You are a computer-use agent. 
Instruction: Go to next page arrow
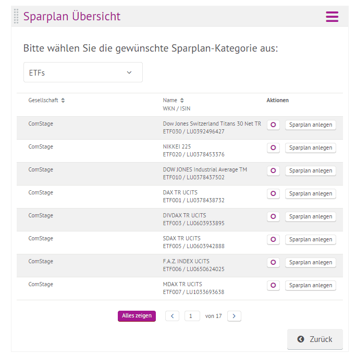[x=234, y=316]
